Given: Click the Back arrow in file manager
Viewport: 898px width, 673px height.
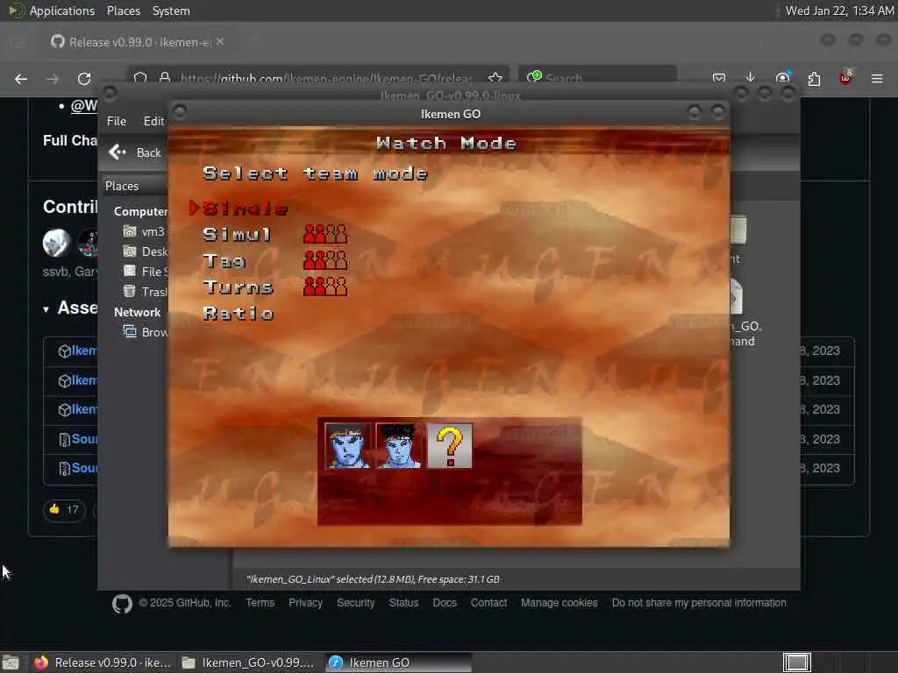Looking at the screenshot, I should [117, 152].
